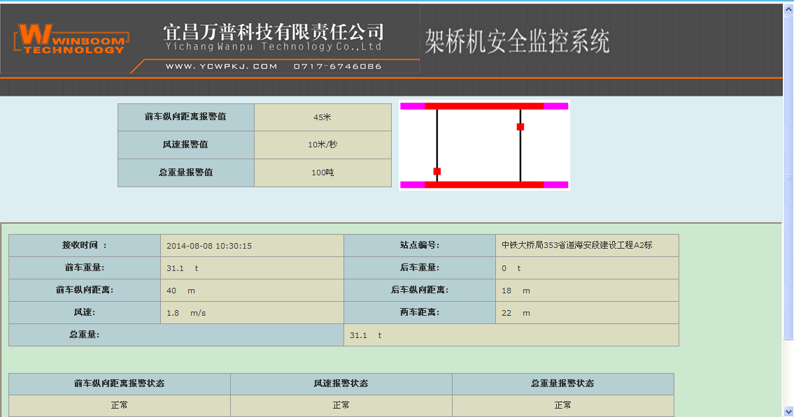Click the bottom red girder bar in diagram
This screenshot has width=794, height=417.
(x=484, y=184)
